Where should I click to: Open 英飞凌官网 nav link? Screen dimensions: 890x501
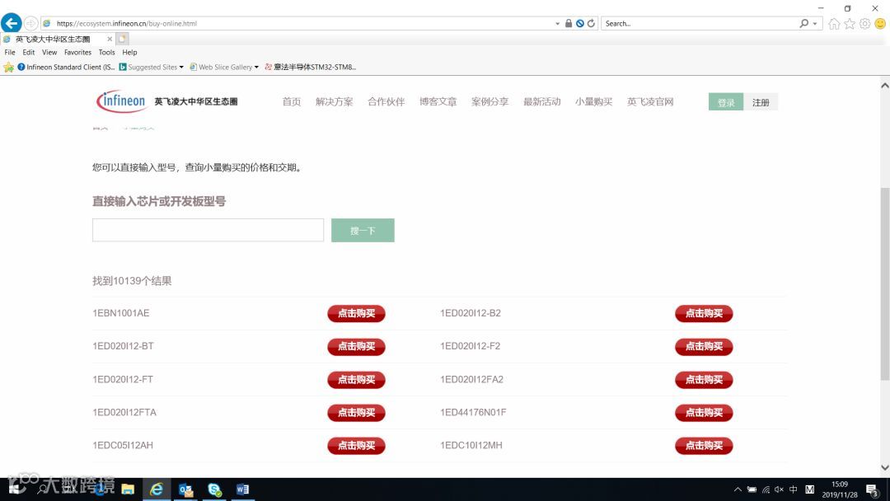click(x=650, y=101)
